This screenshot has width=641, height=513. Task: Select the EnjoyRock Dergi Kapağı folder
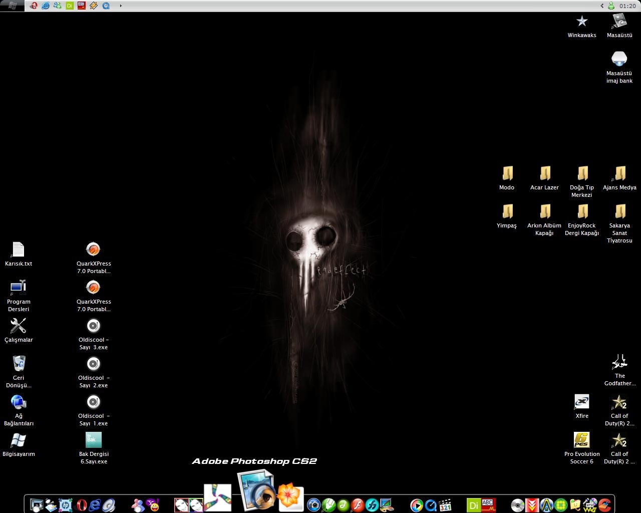(x=582, y=220)
